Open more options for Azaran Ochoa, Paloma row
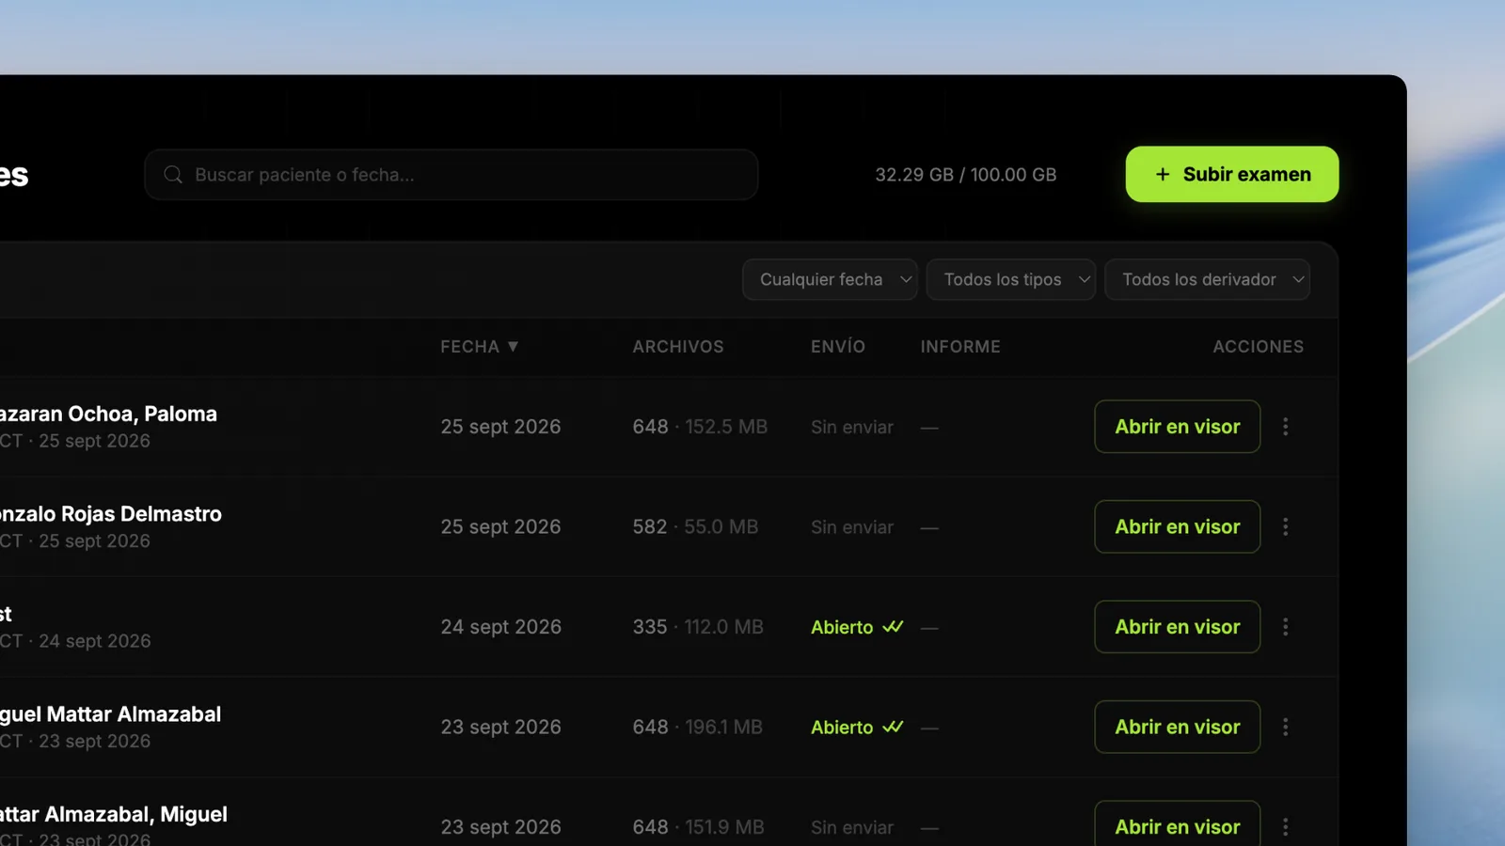 (1286, 427)
